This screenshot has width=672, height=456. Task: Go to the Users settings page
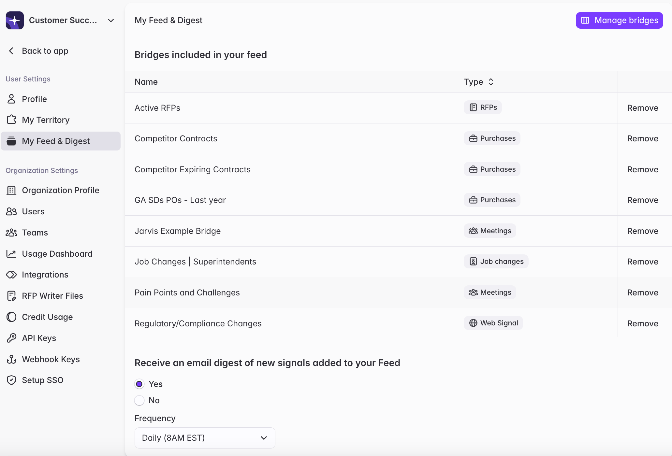pos(61,211)
